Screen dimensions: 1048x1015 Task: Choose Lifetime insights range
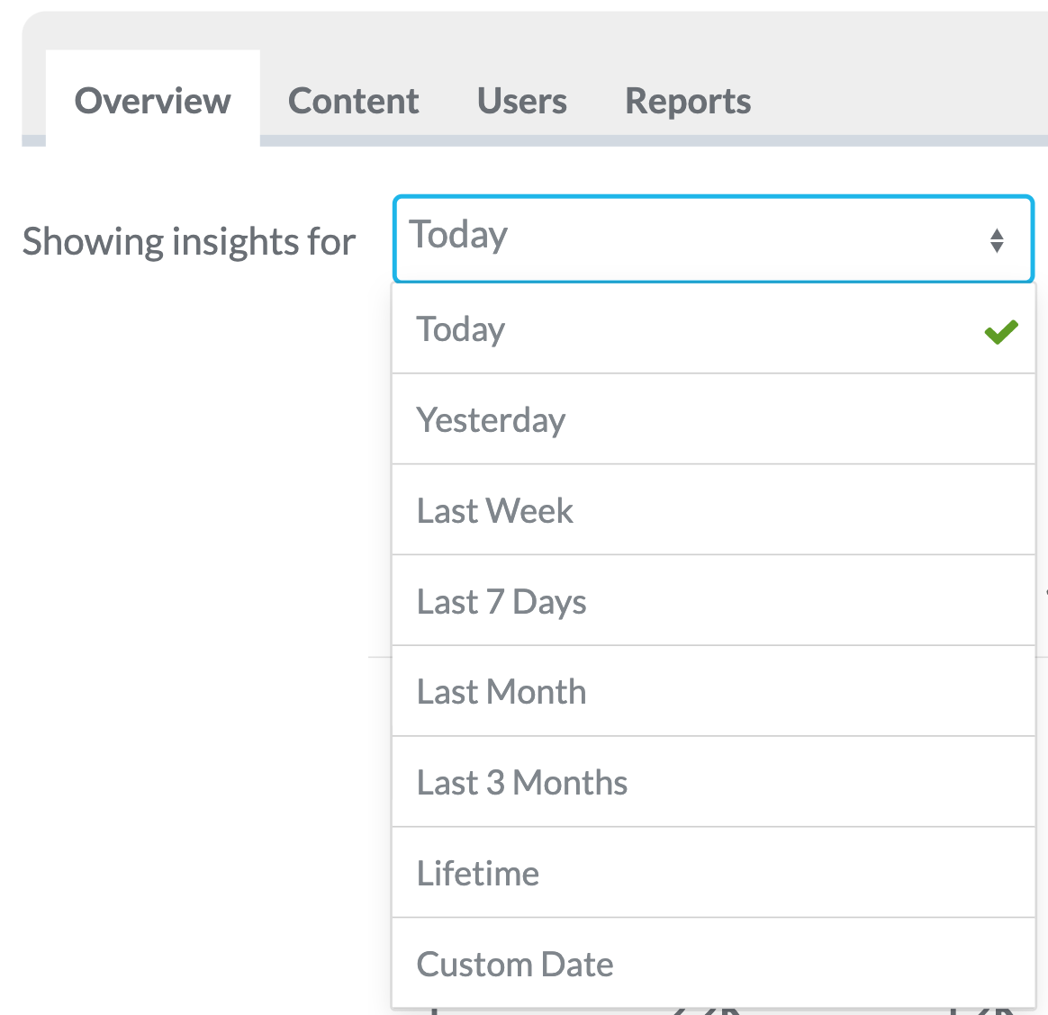713,874
